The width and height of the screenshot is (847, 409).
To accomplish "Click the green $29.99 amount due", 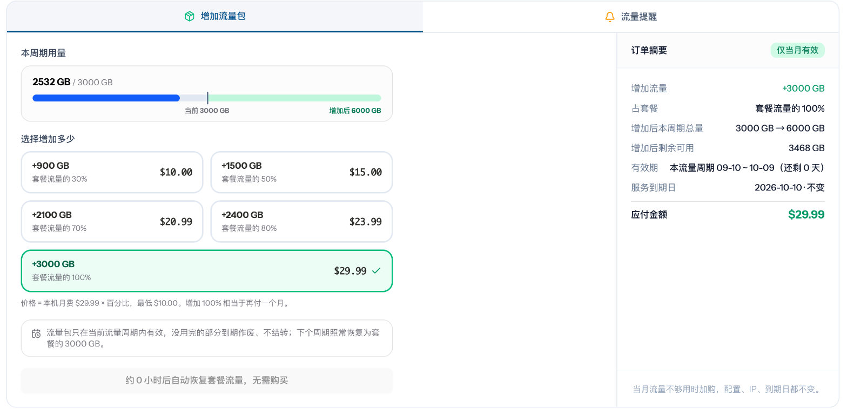I will point(806,214).
